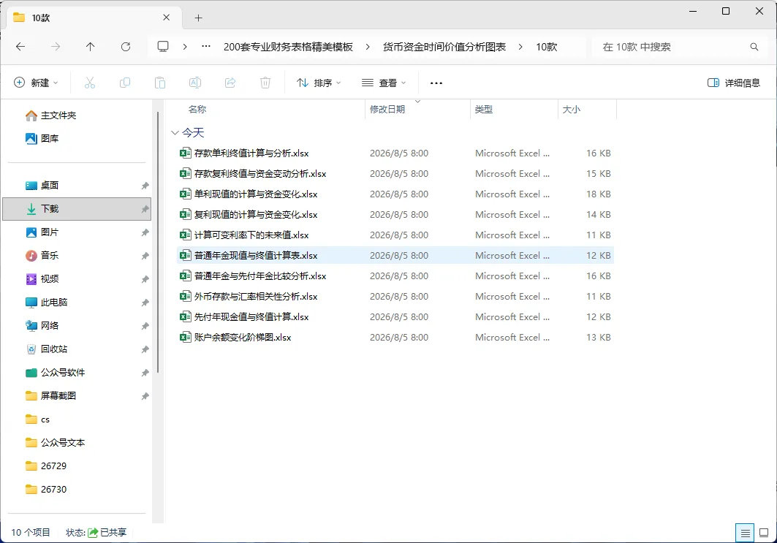Image resolution: width=777 pixels, height=543 pixels.
Task: Switch to details list view in status bar
Action: pos(745,533)
